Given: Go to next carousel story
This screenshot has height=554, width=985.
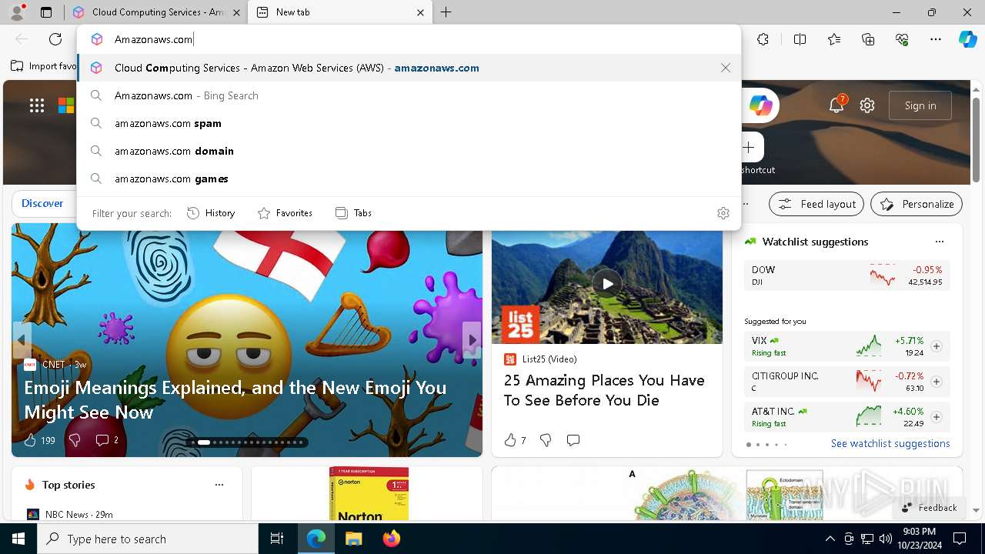Looking at the screenshot, I should point(472,339).
